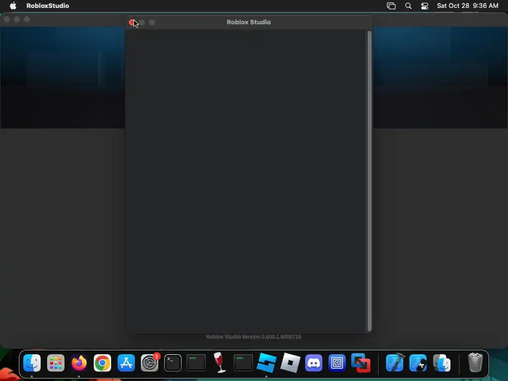
Task: Open Terminal from the dock
Action: tap(173, 363)
